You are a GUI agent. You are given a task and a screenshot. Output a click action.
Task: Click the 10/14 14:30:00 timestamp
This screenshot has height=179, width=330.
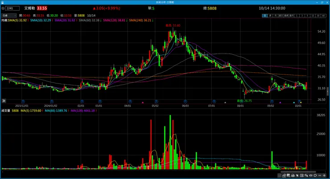(272, 8)
